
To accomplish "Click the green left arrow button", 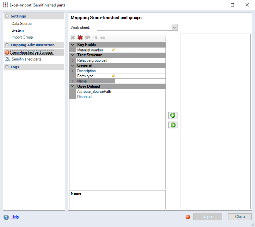I will coord(173,115).
